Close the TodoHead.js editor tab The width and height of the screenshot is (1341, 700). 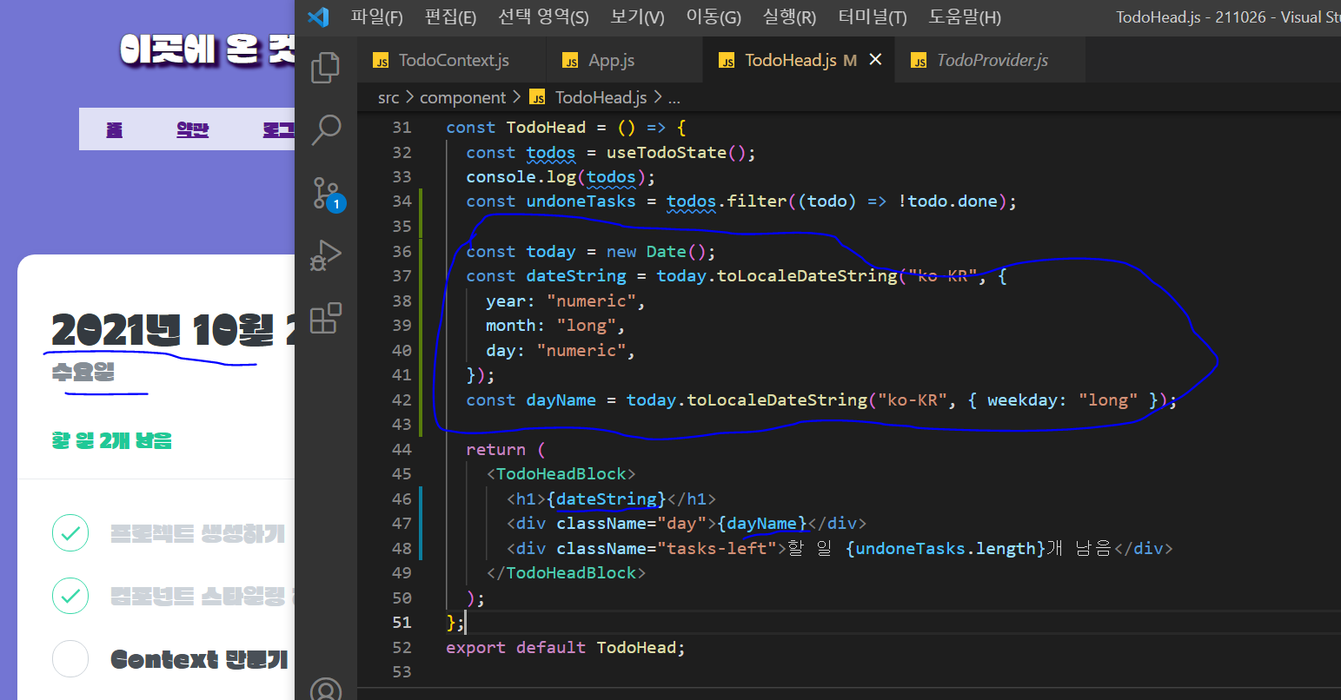coord(875,59)
